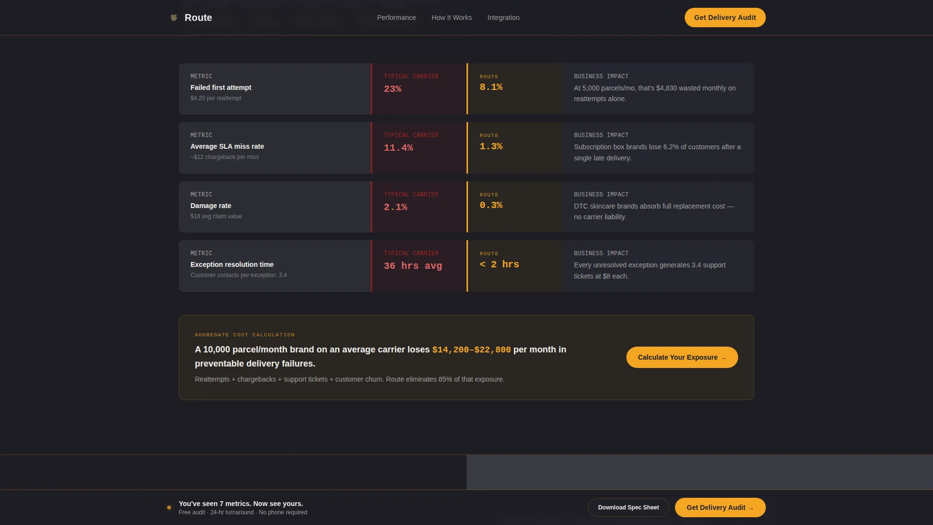Open the Integration nav link
This screenshot has width=933, height=525.
click(x=503, y=17)
